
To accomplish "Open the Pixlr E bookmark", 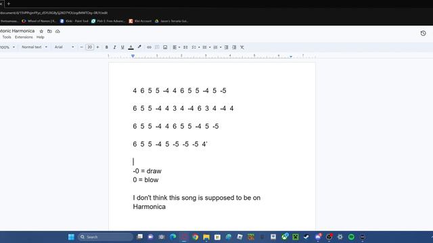I will coord(108,21).
